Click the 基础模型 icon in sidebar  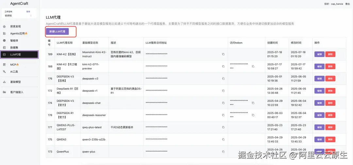pyautogui.click(x=4, y=82)
